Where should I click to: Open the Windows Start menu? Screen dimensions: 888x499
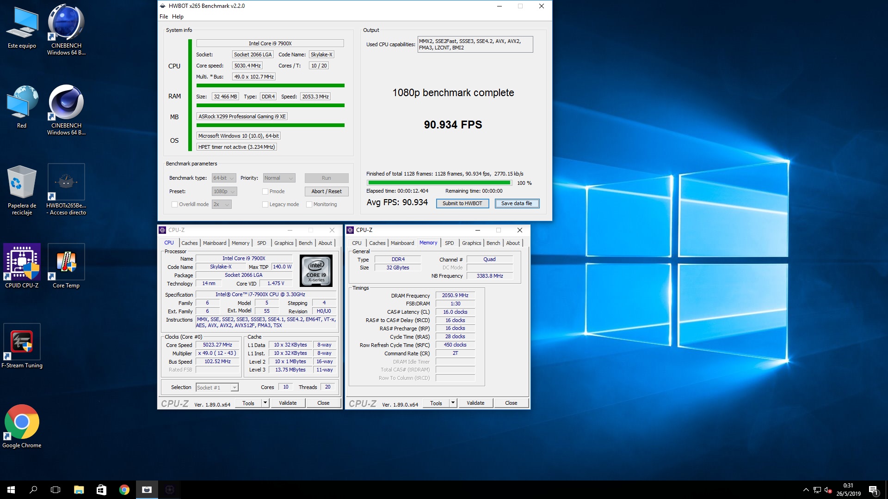[11, 490]
